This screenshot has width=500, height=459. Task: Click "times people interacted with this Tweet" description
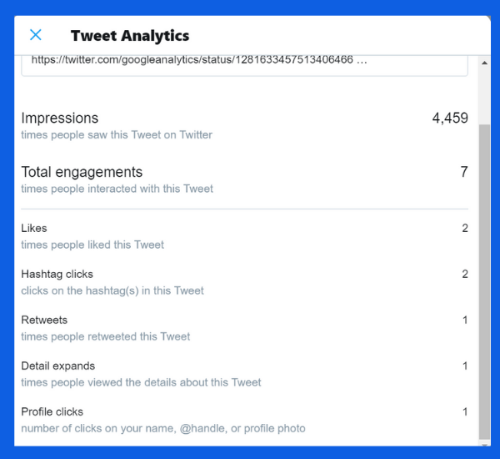click(117, 189)
